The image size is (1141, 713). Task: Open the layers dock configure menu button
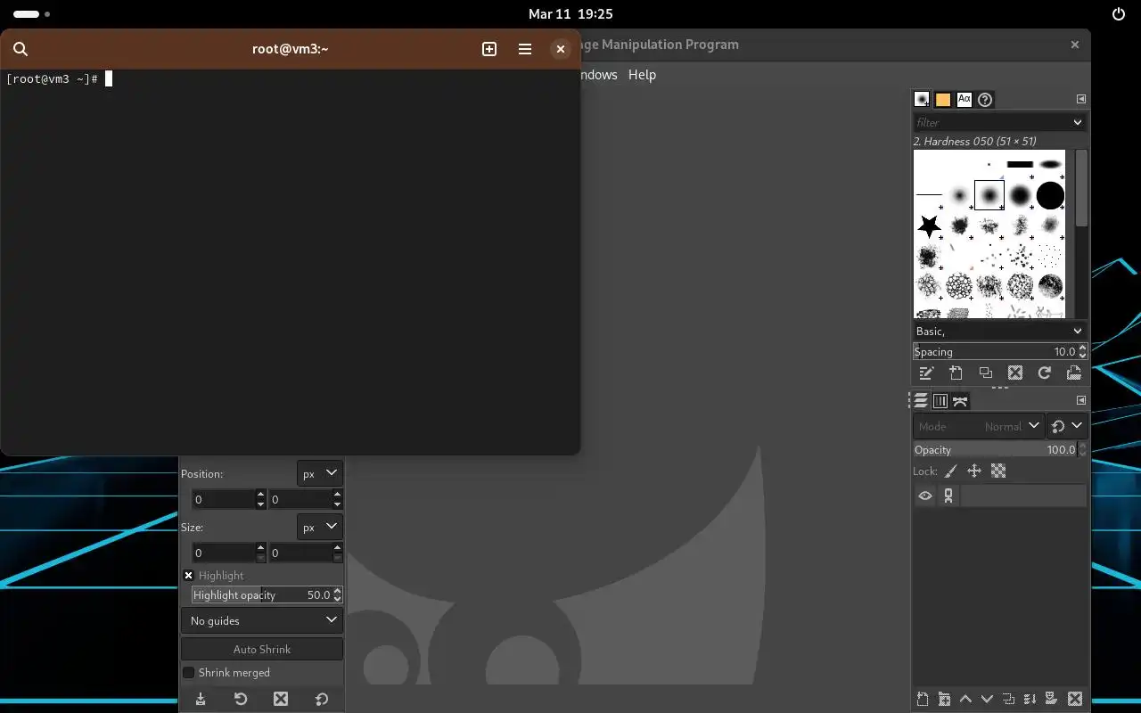pos(1080,401)
